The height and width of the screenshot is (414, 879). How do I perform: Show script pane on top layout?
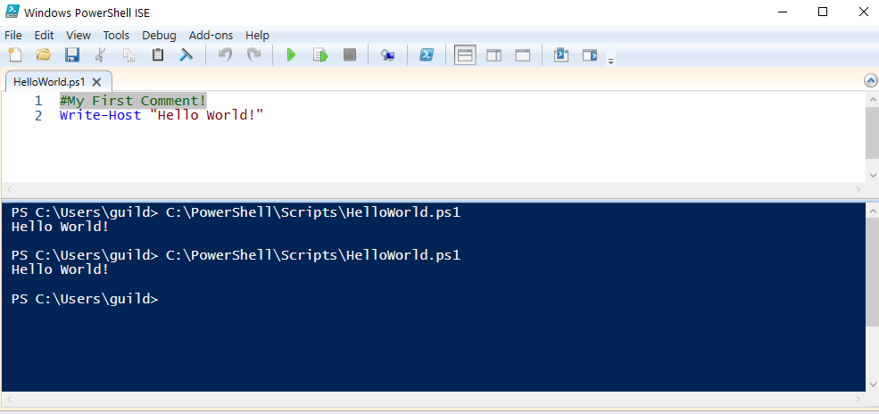(x=465, y=55)
